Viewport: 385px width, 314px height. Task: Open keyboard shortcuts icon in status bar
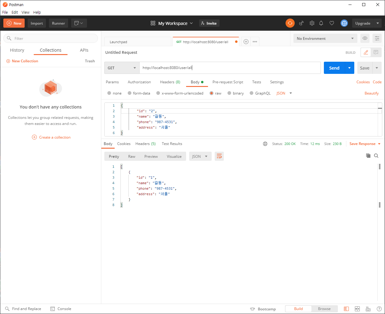pos(368,309)
